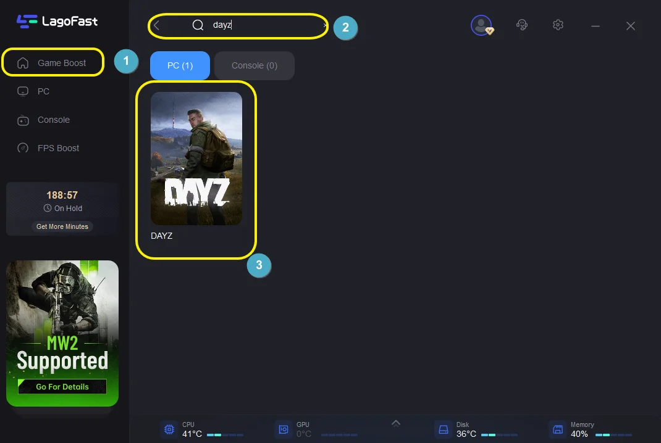Click Go For Details on MW2 banner
The width and height of the screenshot is (661, 443).
pyautogui.click(x=62, y=387)
